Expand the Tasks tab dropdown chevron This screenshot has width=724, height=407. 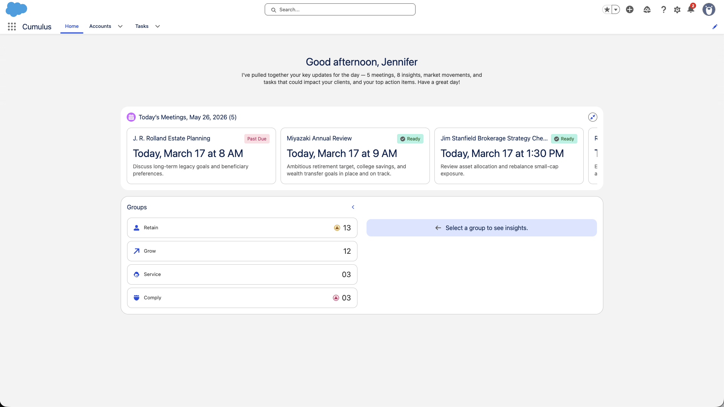pyautogui.click(x=158, y=26)
